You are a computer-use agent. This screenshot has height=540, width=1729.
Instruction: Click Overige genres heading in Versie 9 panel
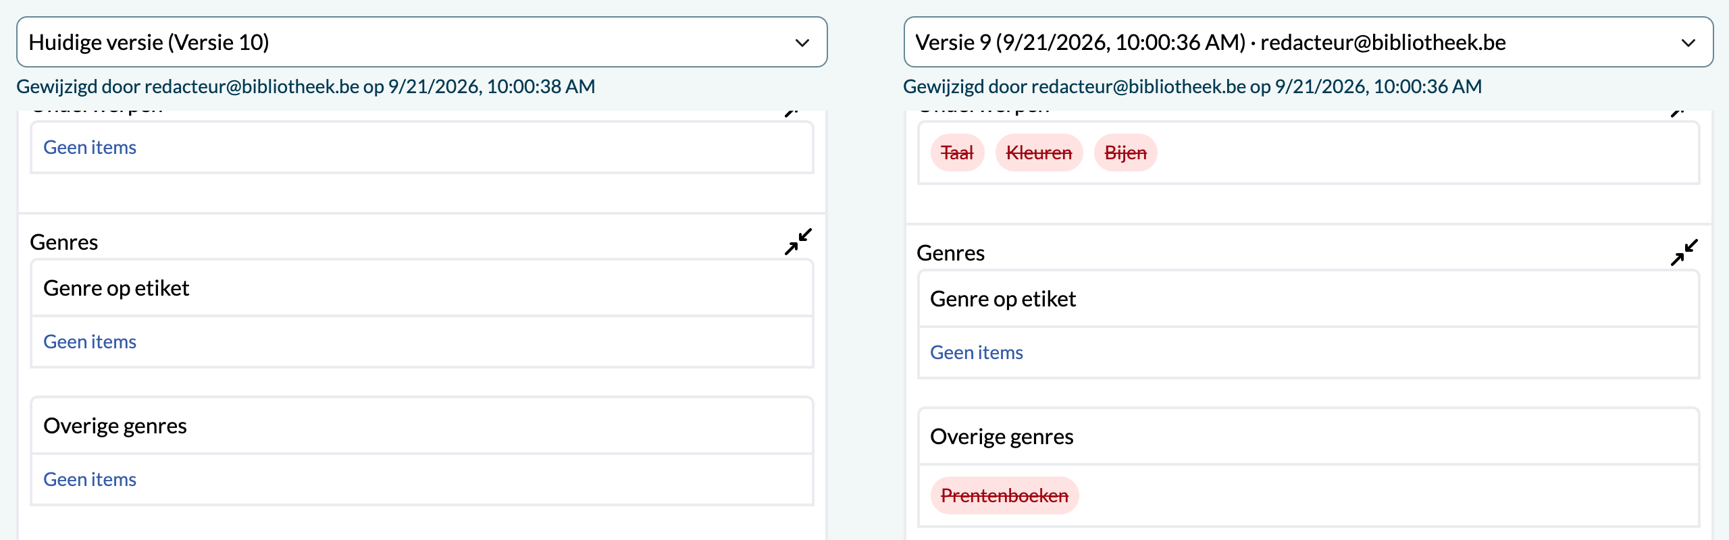pyautogui.click(x=1002, y=437)
